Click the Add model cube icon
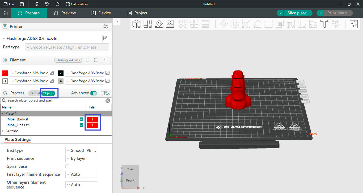The image size is (363, 193). pyautogui.click(x=136, y=24)
